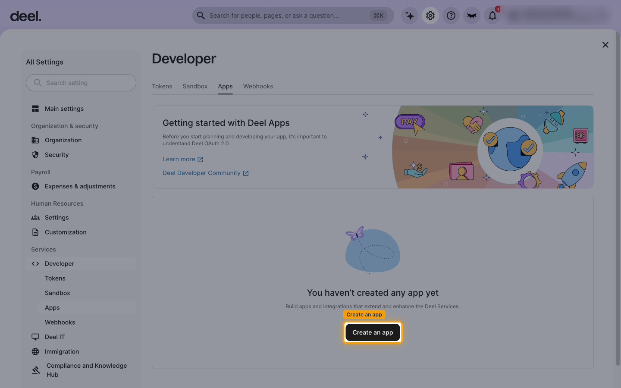Click the Compliance gavel icon
The image size is (621, 388).
point(36,370)
